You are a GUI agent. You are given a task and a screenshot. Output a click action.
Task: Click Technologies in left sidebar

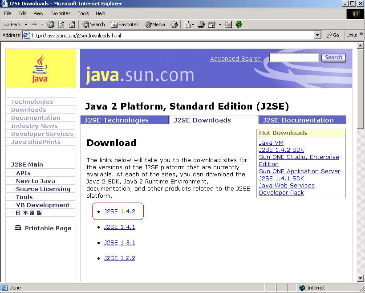click(x=32, y=102)
